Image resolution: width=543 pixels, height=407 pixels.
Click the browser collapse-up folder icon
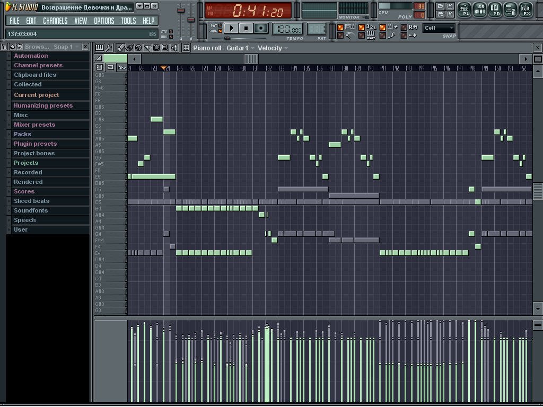[x=13, y=47]
